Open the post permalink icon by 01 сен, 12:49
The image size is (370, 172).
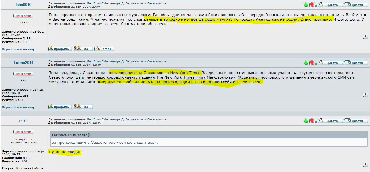(49, 65)
